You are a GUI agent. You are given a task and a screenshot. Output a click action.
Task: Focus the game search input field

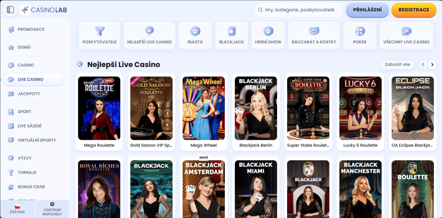(x=302, y=9)
